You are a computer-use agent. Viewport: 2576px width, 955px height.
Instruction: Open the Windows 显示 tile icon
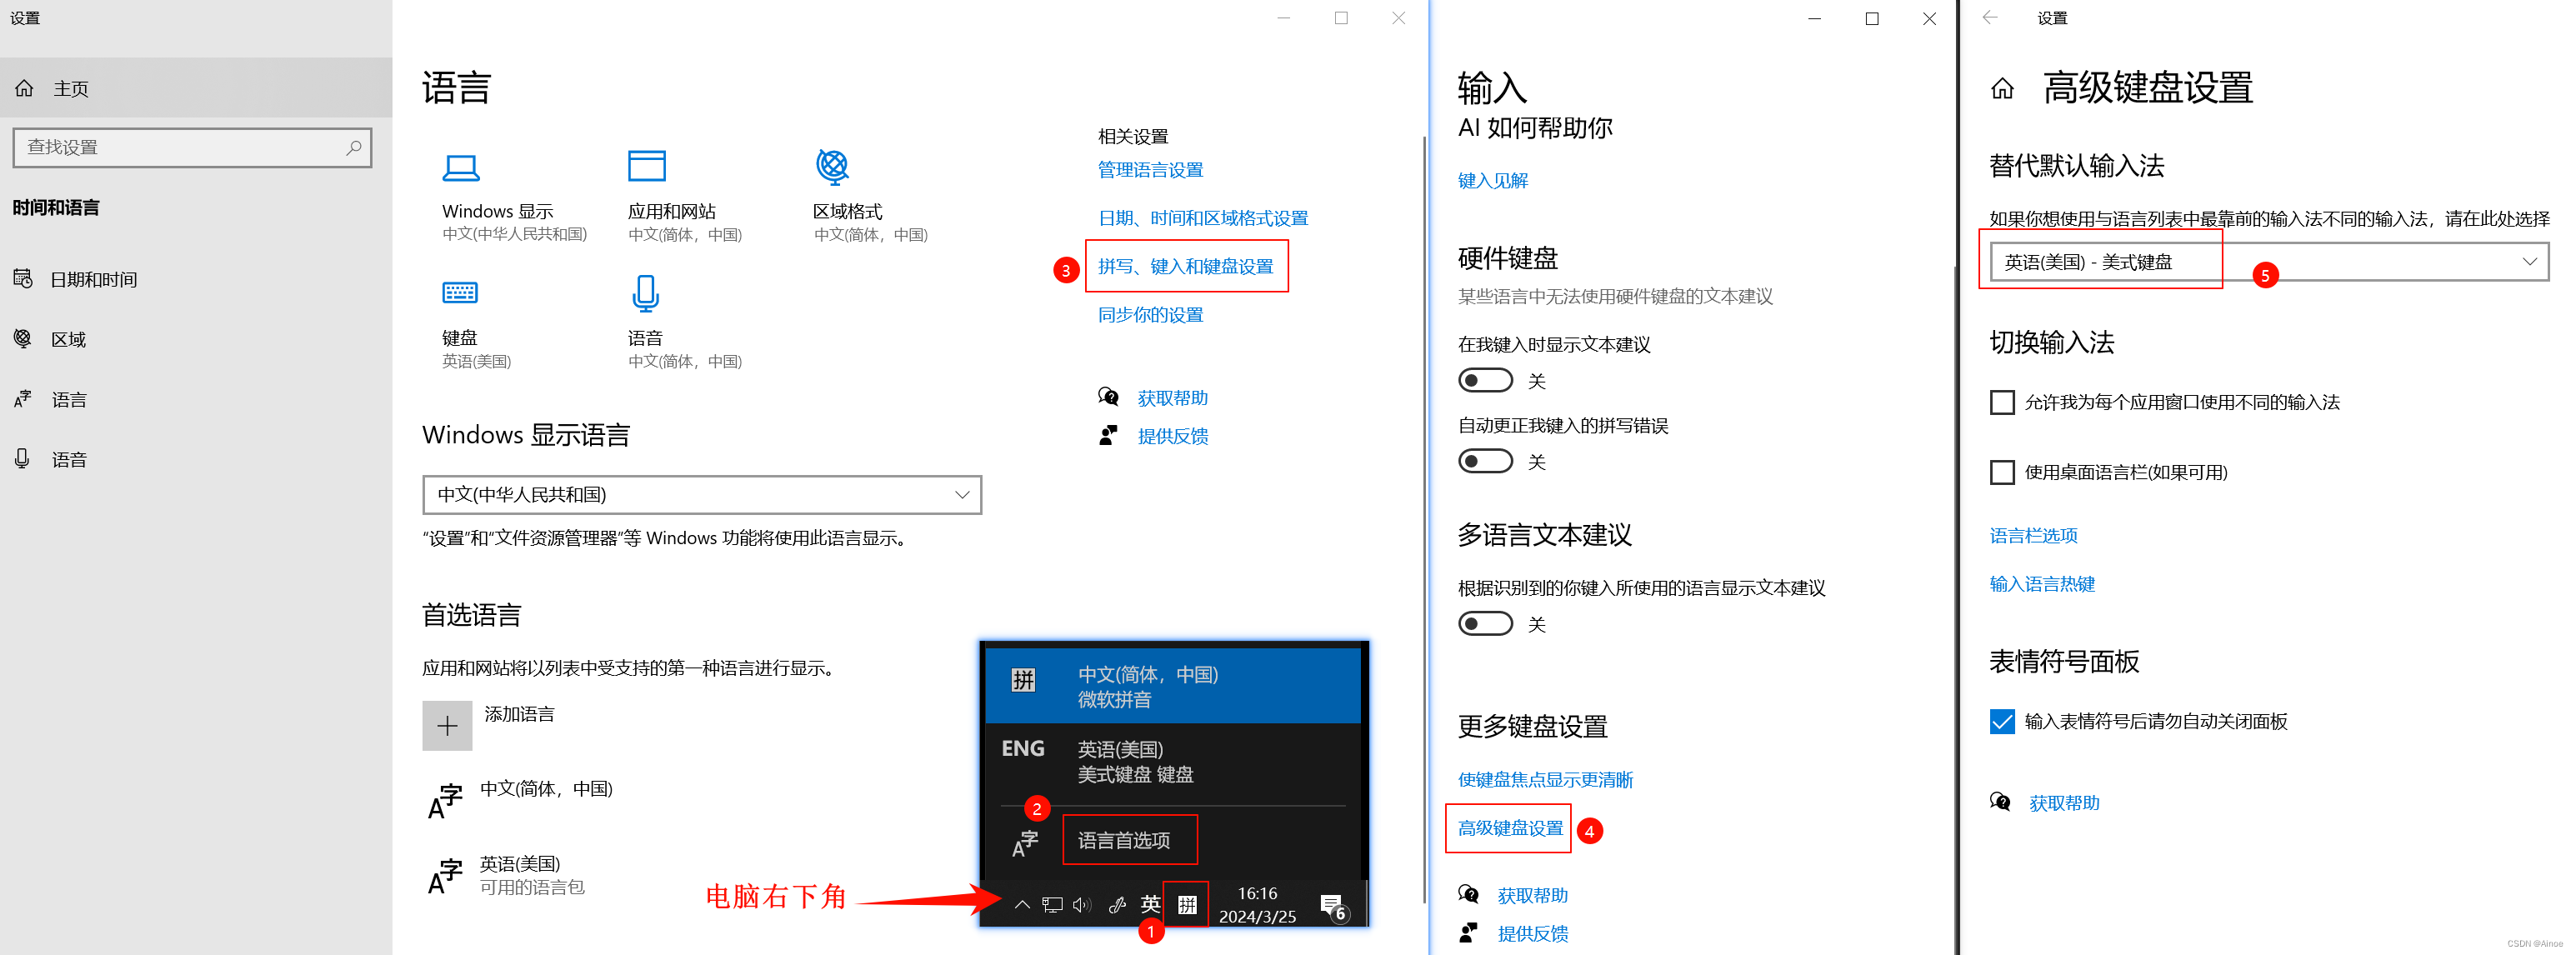coord(461,167)
